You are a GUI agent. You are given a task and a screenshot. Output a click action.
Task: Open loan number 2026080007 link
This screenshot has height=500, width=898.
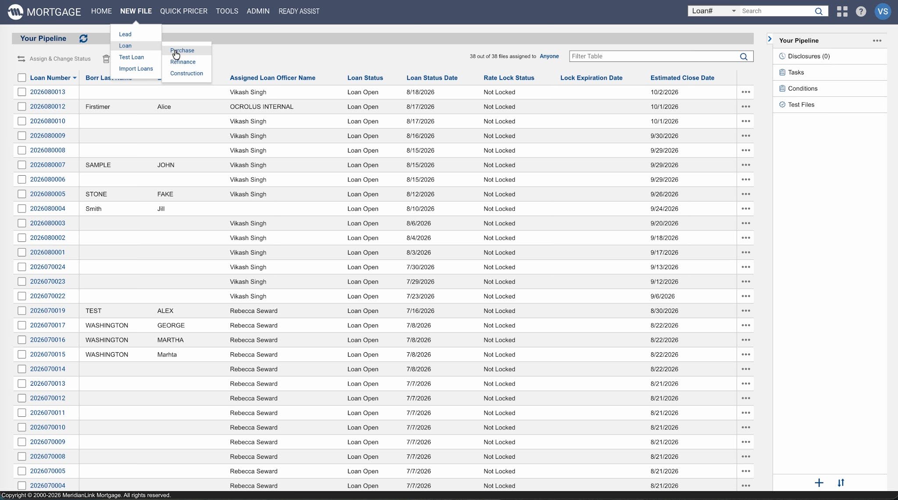point(47,165)
